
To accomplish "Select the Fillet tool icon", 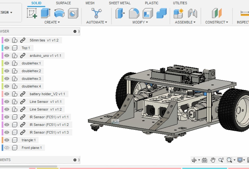I will click(134, 13).
